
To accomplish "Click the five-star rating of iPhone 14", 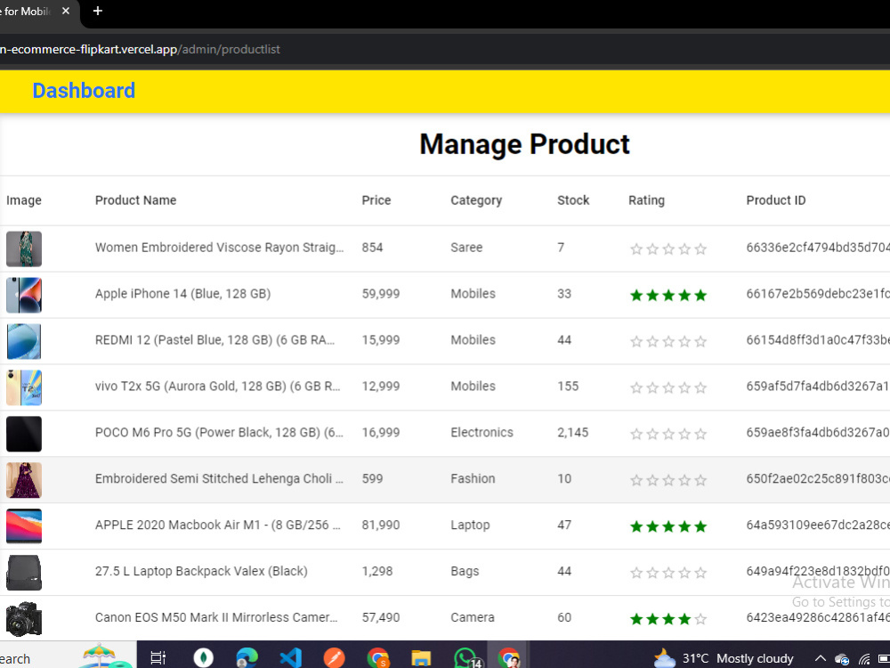I will tap(668, 295).
